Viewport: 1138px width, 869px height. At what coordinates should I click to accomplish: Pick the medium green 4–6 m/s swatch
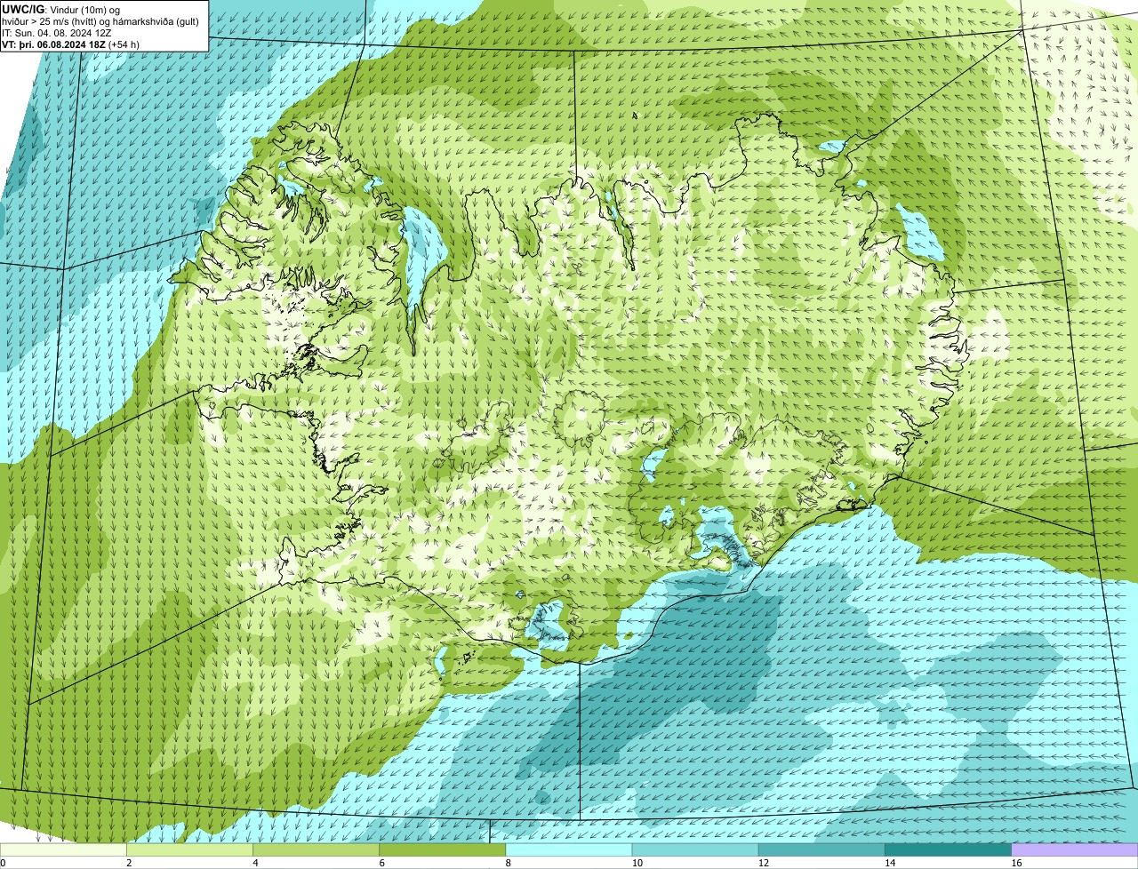coord(317,850)
